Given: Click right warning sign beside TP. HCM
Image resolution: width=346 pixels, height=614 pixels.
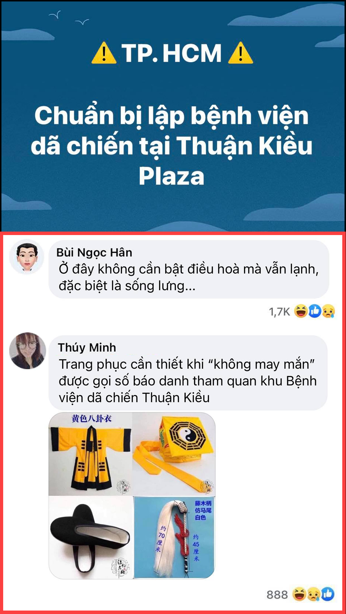Looking at the screenshot, I should tap(240, 53).
